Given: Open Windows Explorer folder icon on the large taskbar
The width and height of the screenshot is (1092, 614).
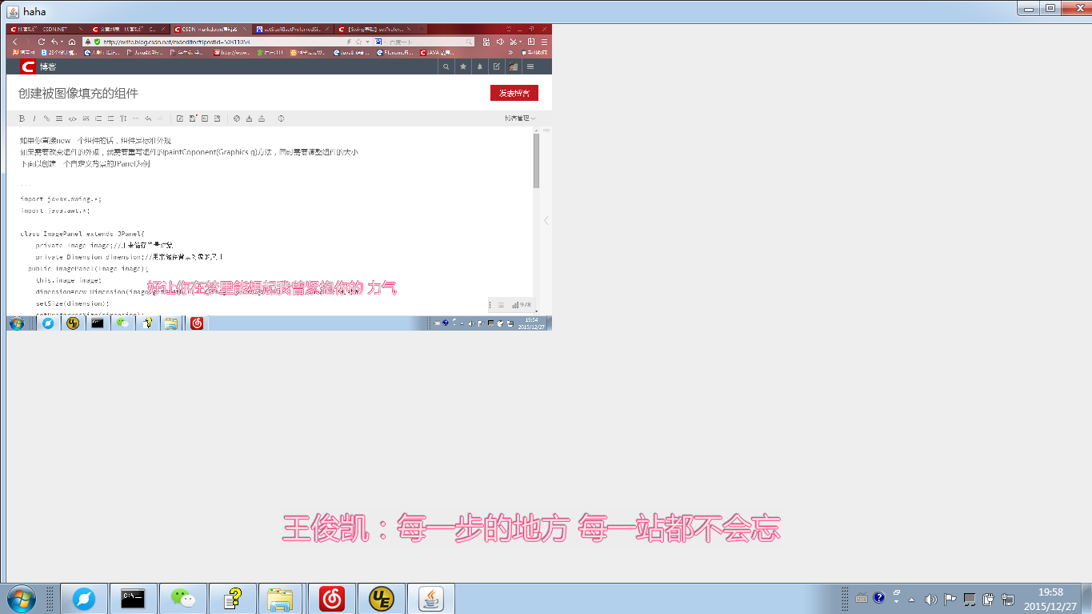Looking at the screenshot, I should 280,599.
